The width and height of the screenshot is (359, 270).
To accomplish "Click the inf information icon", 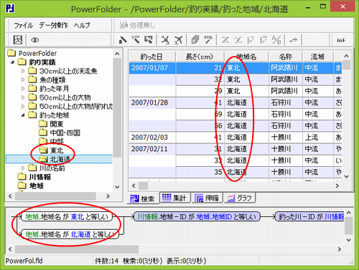I will click(341, 40).
